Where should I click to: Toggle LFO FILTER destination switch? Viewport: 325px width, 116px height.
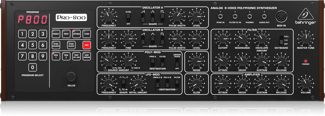tap(177, 84)
